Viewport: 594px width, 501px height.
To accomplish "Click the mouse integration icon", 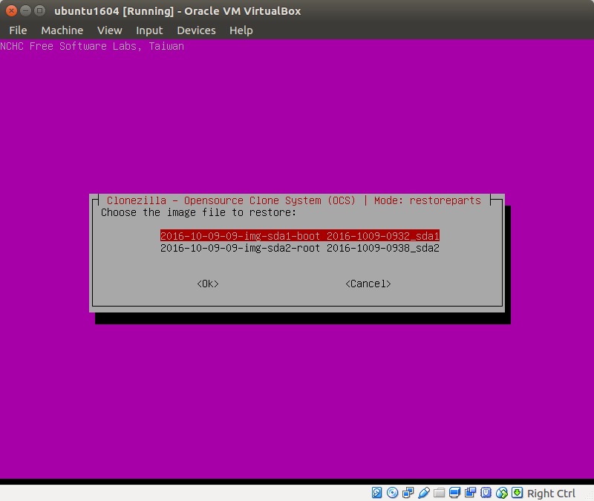I will pos(502,493).
